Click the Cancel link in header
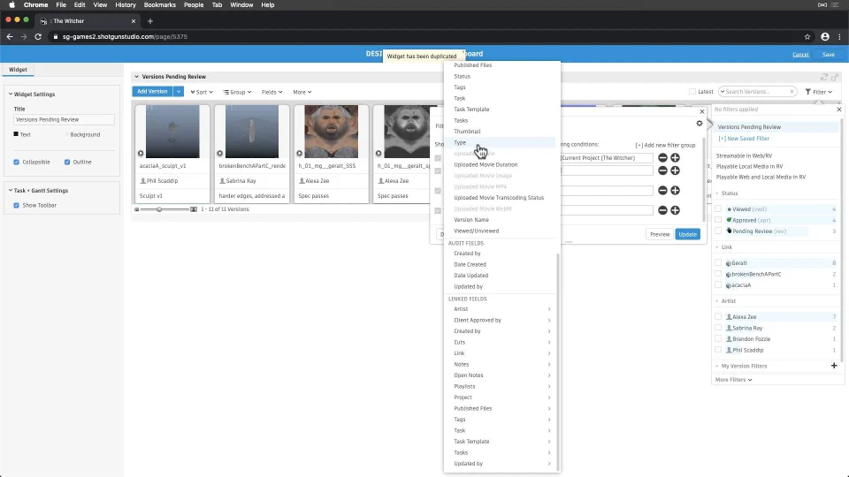 click(800, 55)
